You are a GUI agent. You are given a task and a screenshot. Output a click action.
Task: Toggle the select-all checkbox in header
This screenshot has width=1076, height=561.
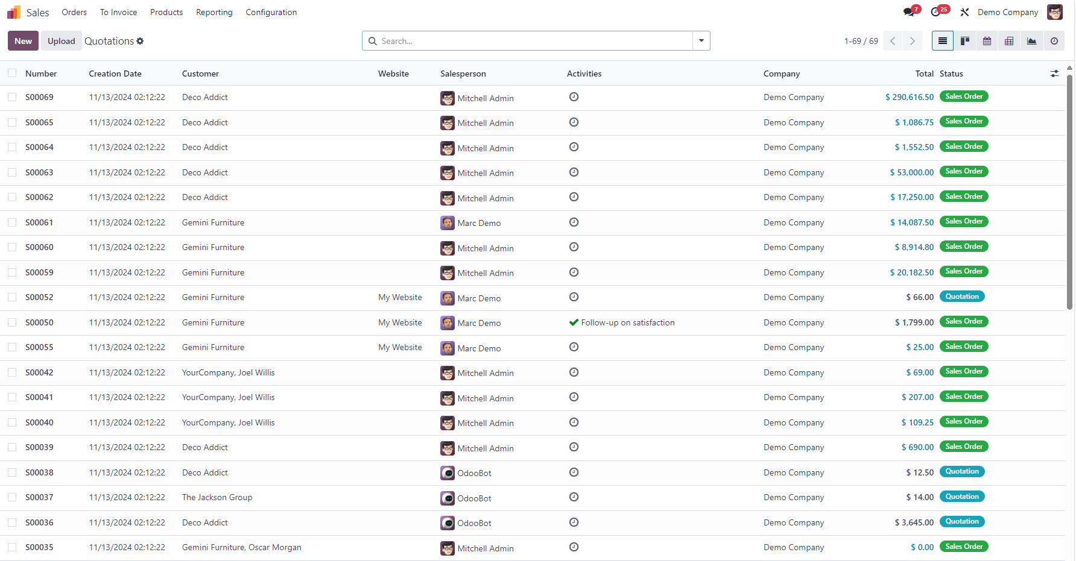click(12, 74)
